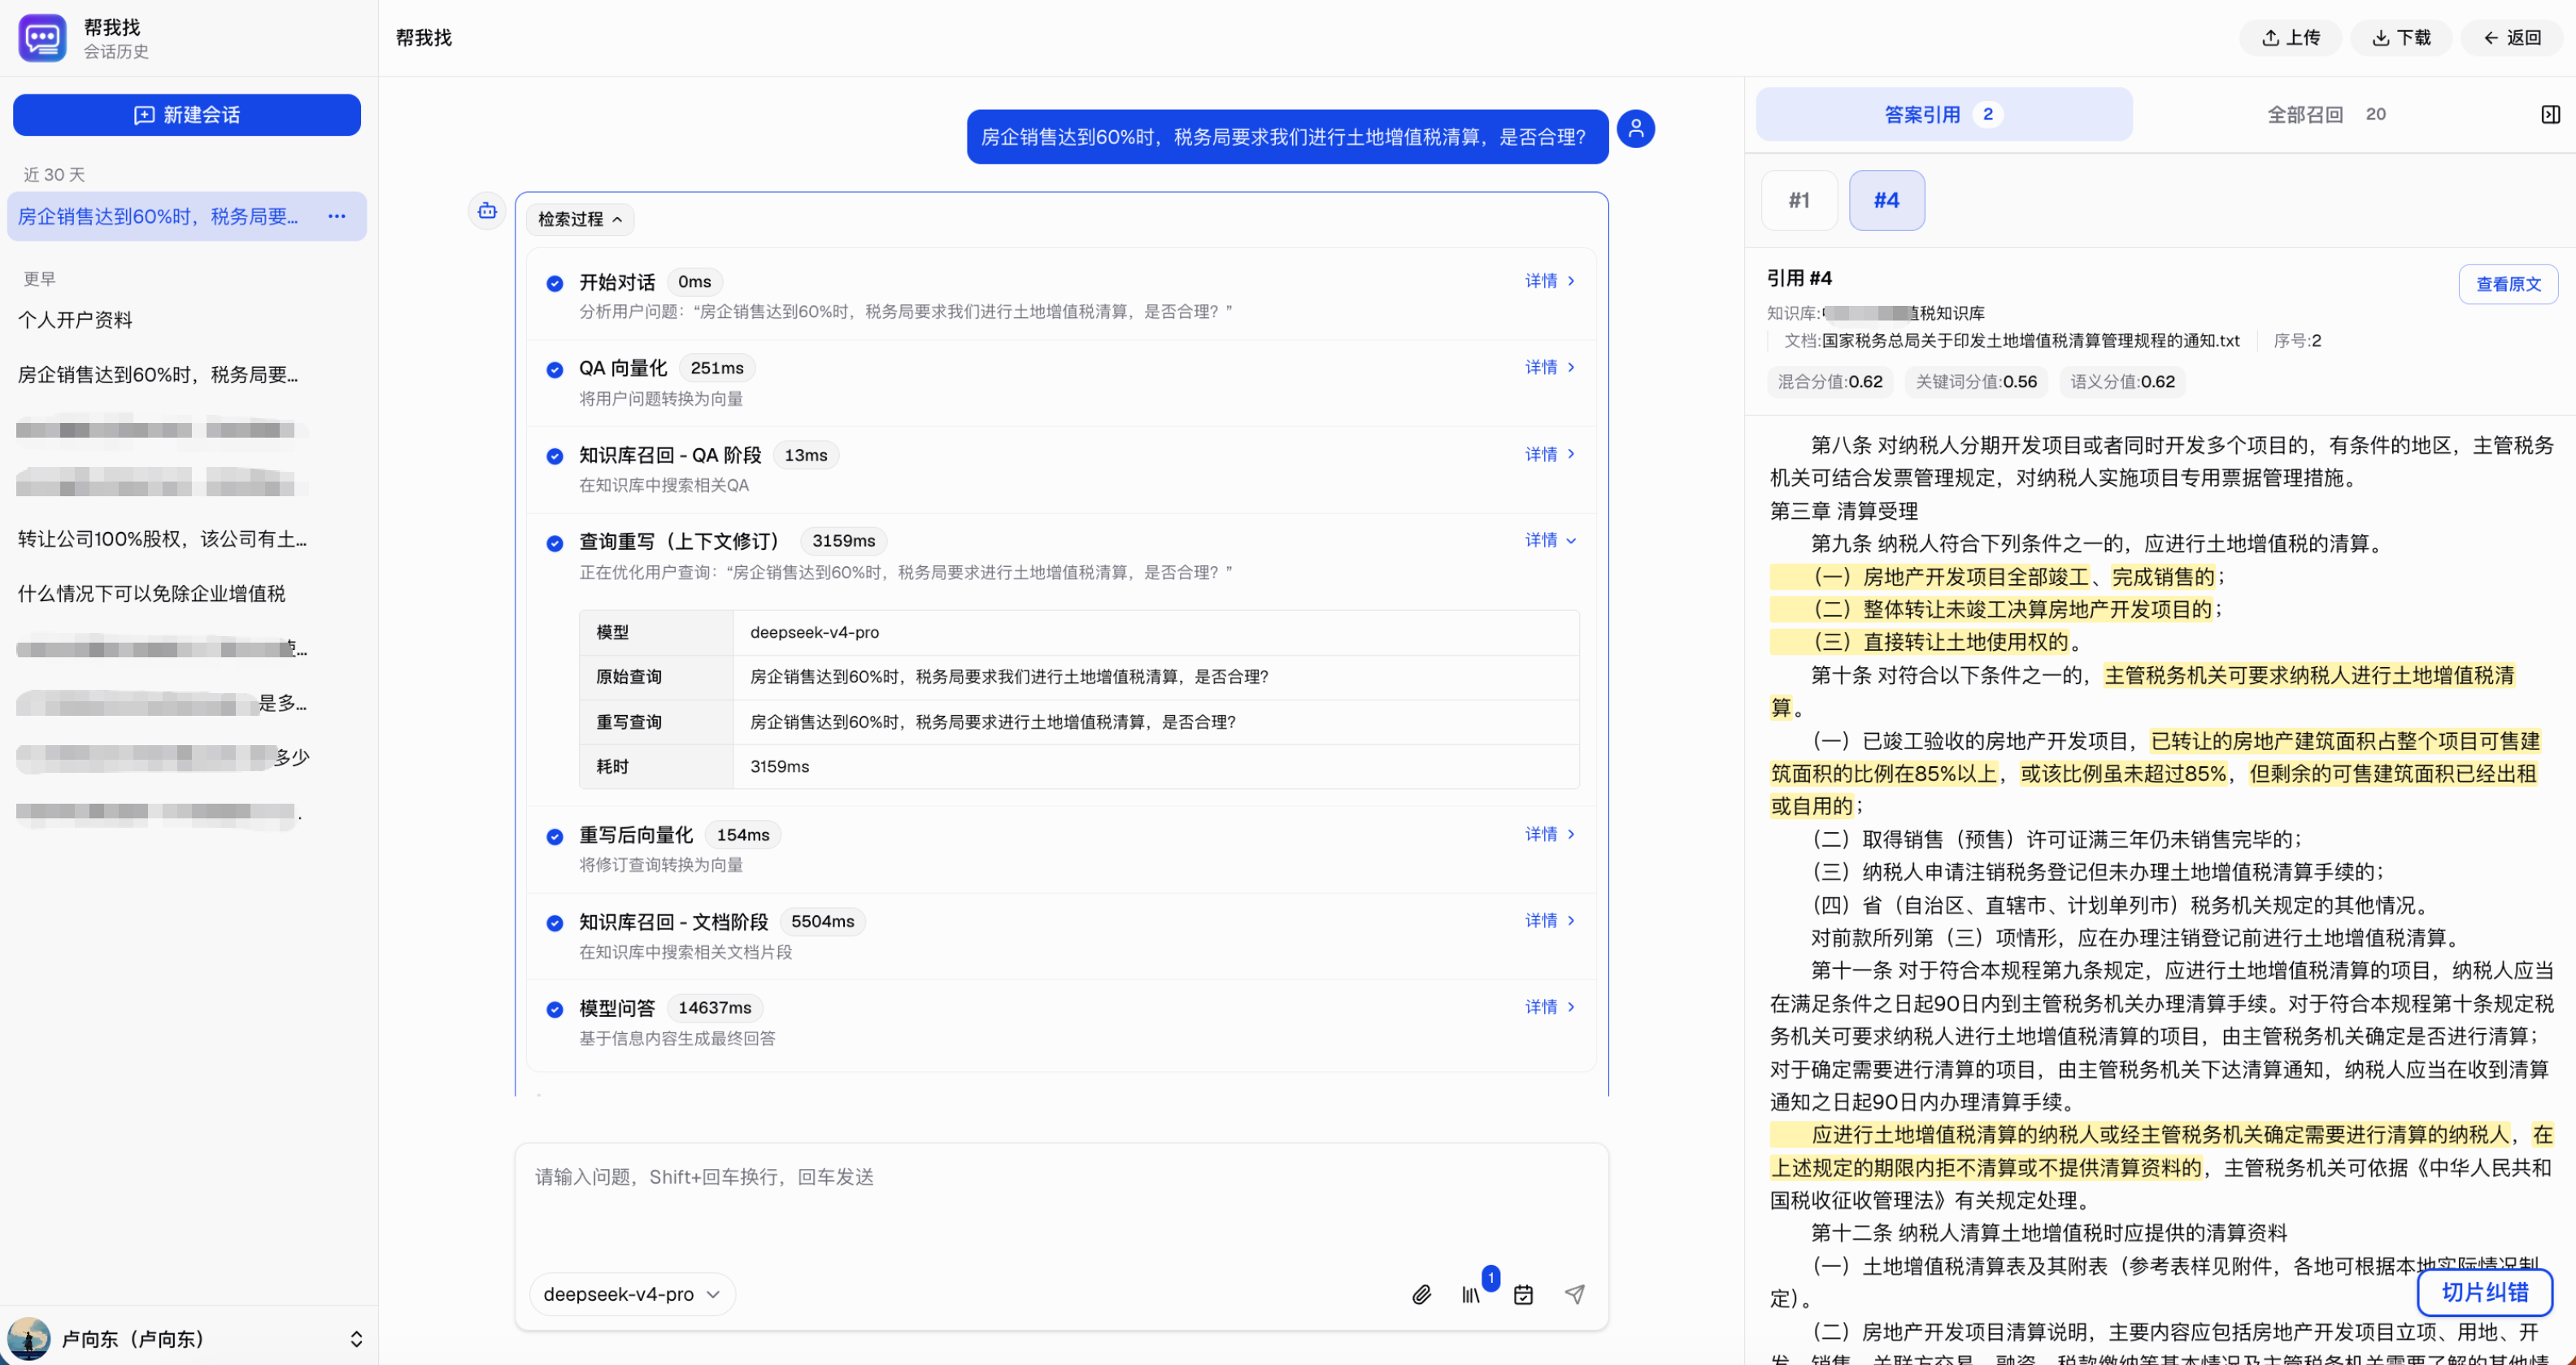This screenshot has width=2576, height=1365.
Task: Click the 帮我找 app logo icon
Action: point(42,38)
